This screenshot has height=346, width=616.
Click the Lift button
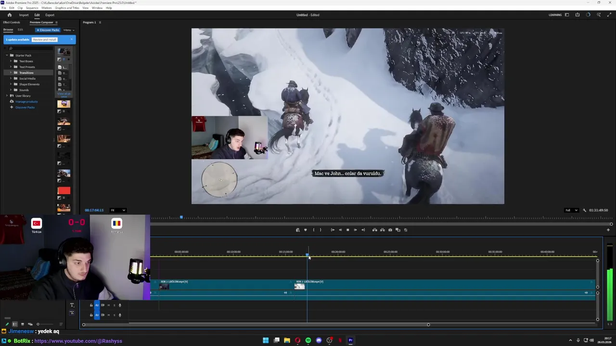(374, 230)
